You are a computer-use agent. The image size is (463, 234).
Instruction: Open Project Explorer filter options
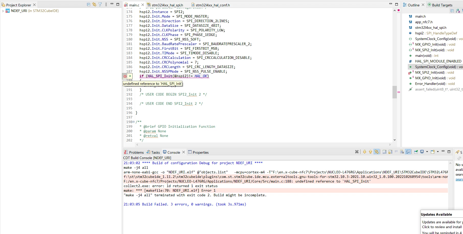point(100,5)
